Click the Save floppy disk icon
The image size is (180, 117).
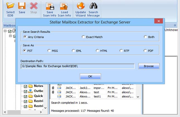pyautogui.click(x=22, y=6)
